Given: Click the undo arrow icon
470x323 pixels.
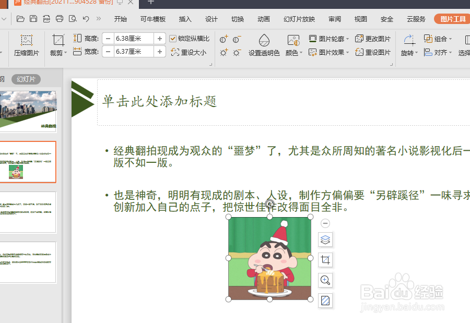Looking at the screenshot, I should point(86,19).
